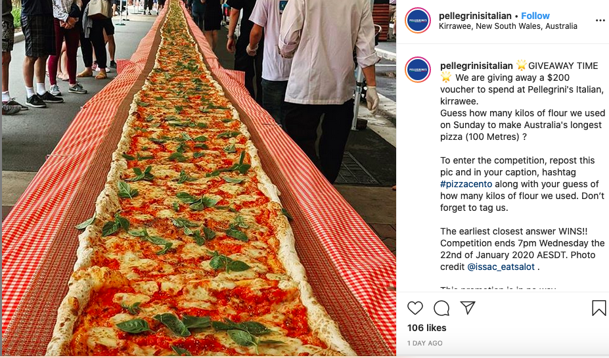609x358 pixels.
Task: Open Kirrawee, New South Wales location link
Action: [x=508, y=26]
